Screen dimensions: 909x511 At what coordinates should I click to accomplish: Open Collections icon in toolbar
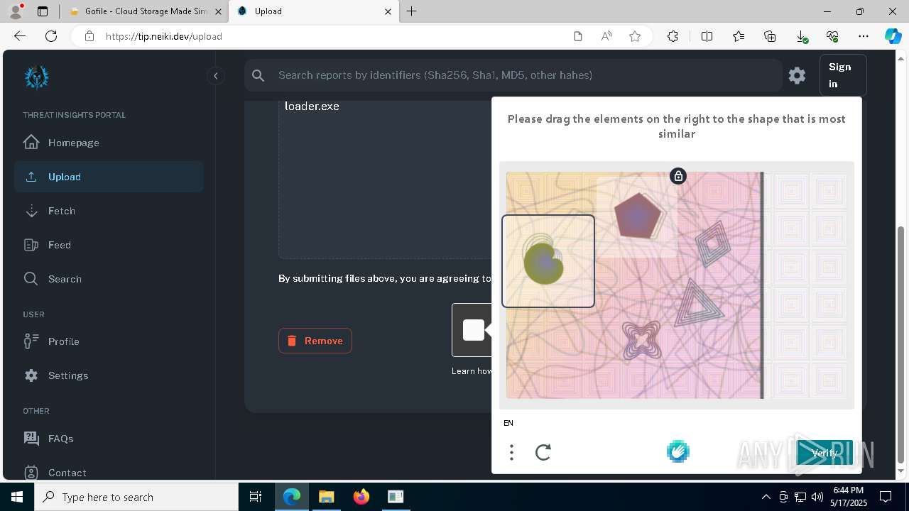pyautogui.click(x=770, y=36)
